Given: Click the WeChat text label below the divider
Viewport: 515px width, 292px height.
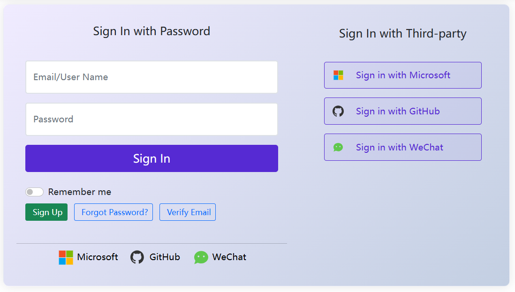Looking at the screenshot, I should (x=229, y=257).
